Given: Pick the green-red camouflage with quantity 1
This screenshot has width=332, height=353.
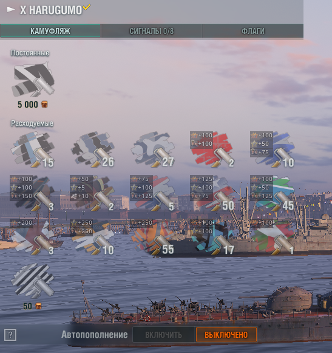Looking at the screenshot, I should (273, 237).
